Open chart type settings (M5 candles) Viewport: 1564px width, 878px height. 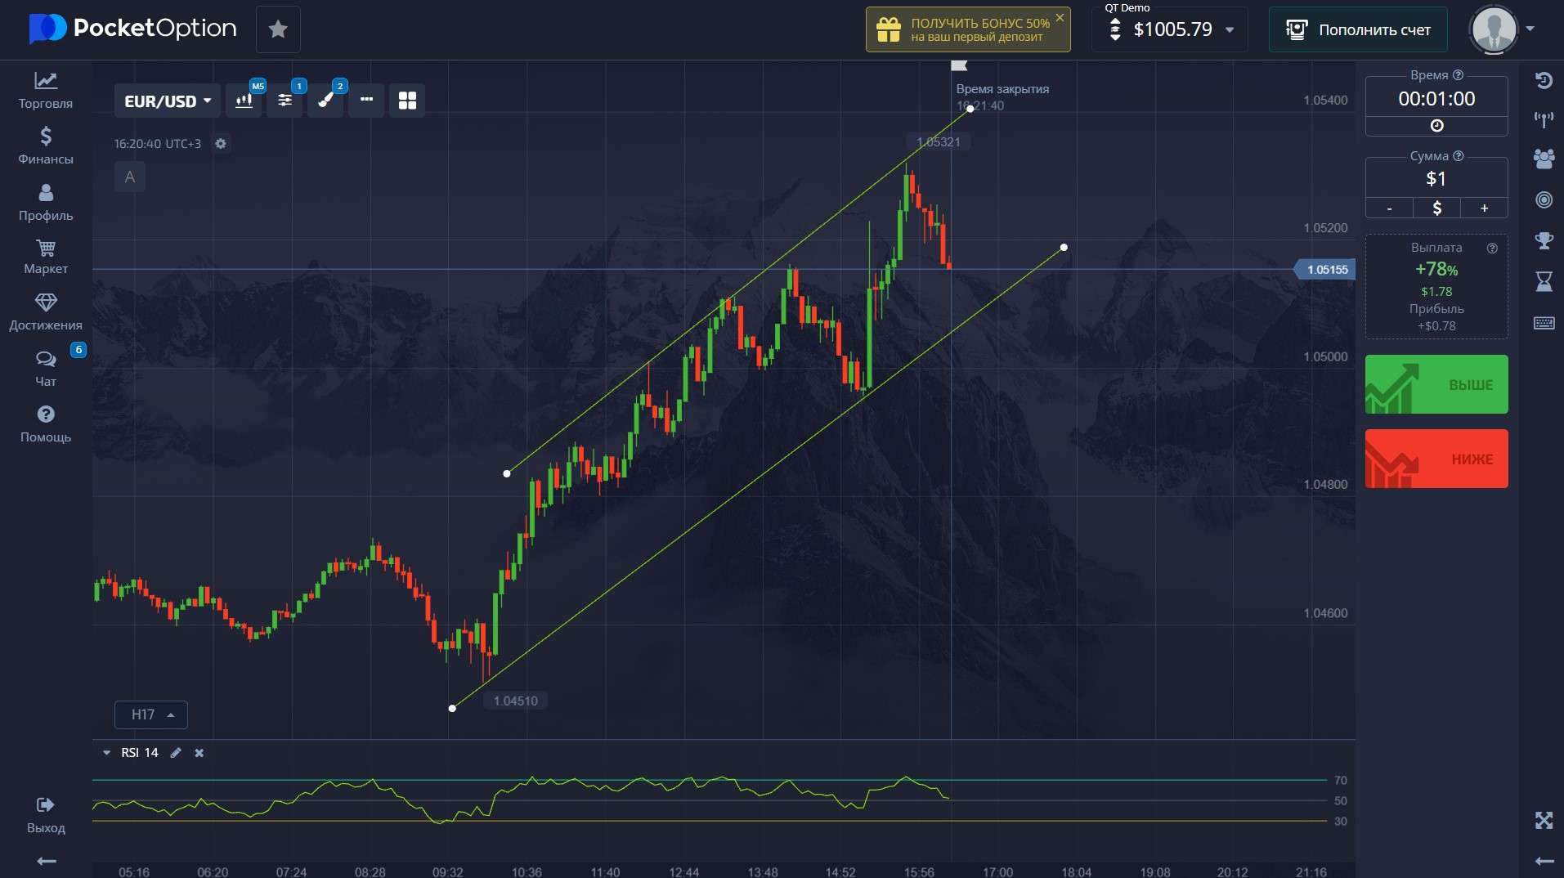[244, 101]
